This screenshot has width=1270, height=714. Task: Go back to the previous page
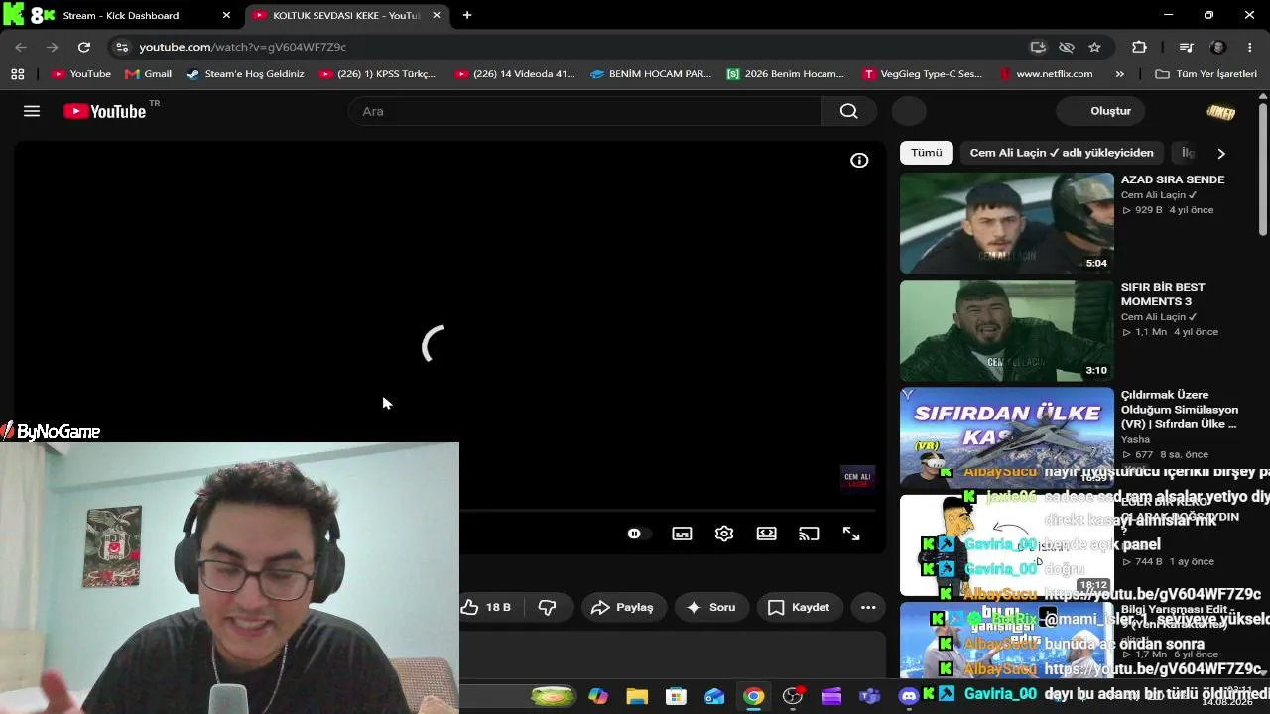point(21,47)
